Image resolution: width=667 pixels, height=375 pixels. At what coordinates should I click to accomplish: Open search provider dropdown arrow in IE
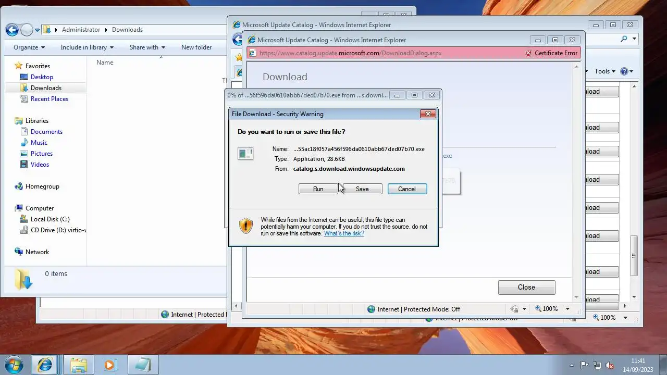(634, 39)
